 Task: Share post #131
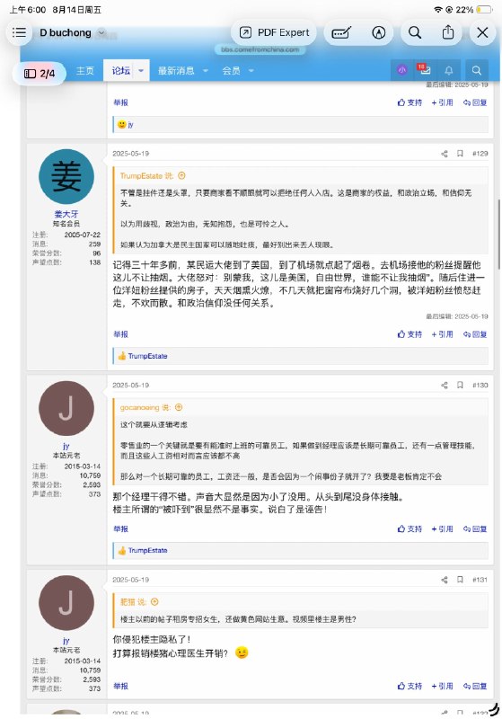tap(445, 580)
